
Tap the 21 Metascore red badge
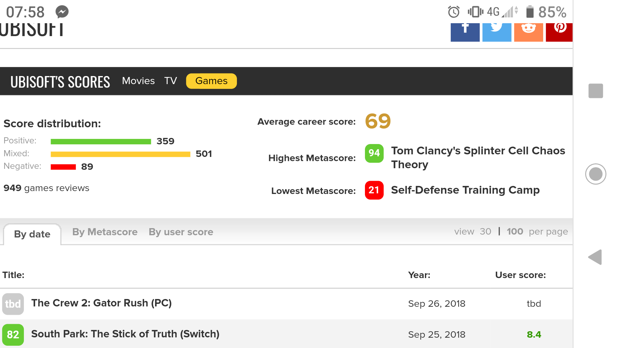pos(374,190)
